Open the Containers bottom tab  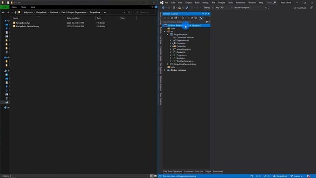[189, 172]
